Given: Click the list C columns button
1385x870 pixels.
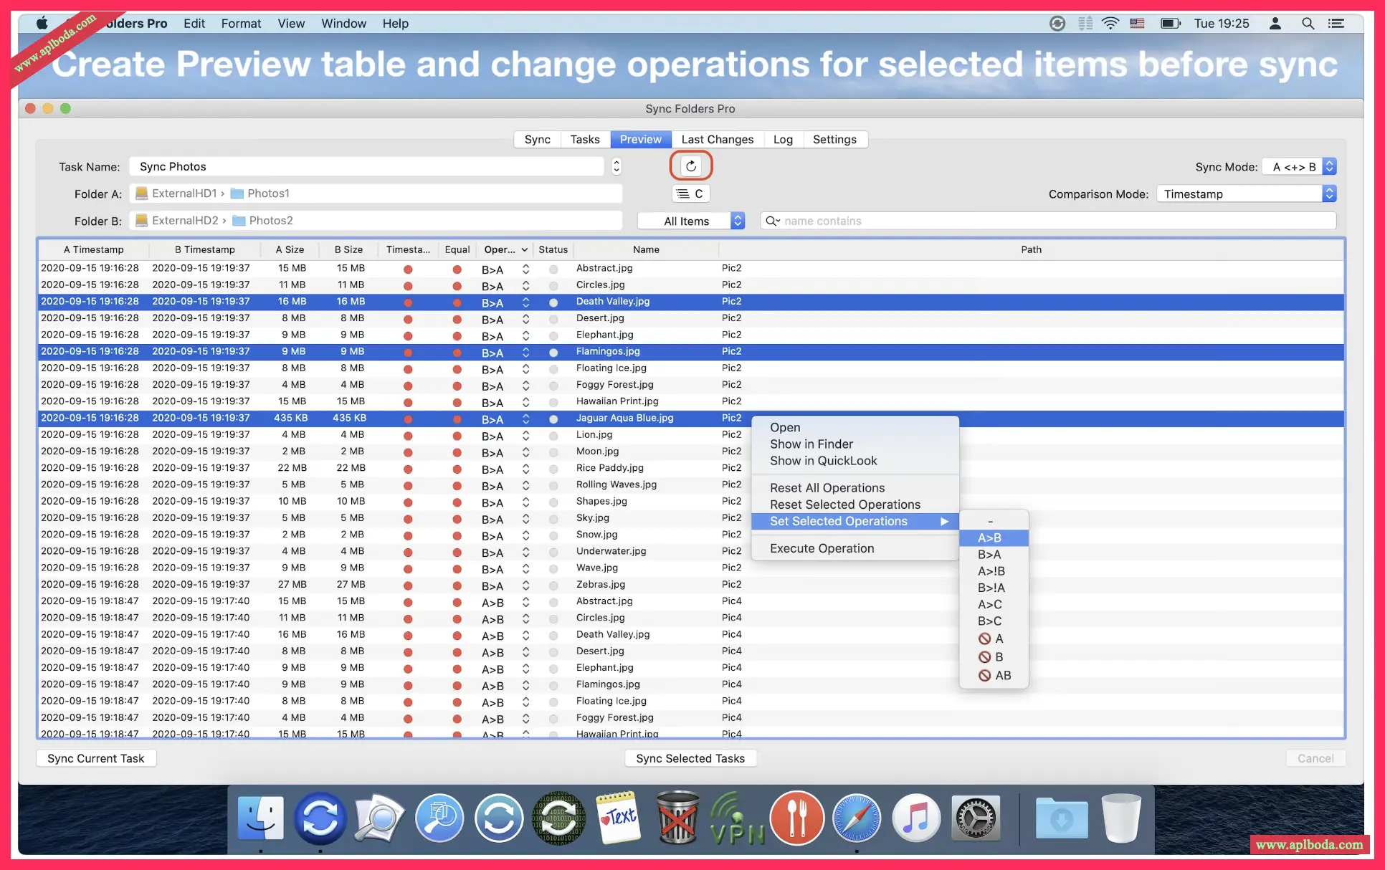Looking at the screenshot, I should point(690,193).
